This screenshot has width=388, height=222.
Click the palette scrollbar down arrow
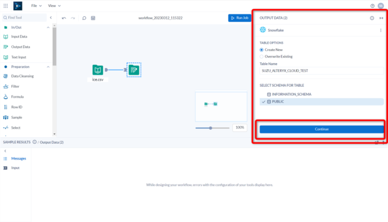pos(55,134)
